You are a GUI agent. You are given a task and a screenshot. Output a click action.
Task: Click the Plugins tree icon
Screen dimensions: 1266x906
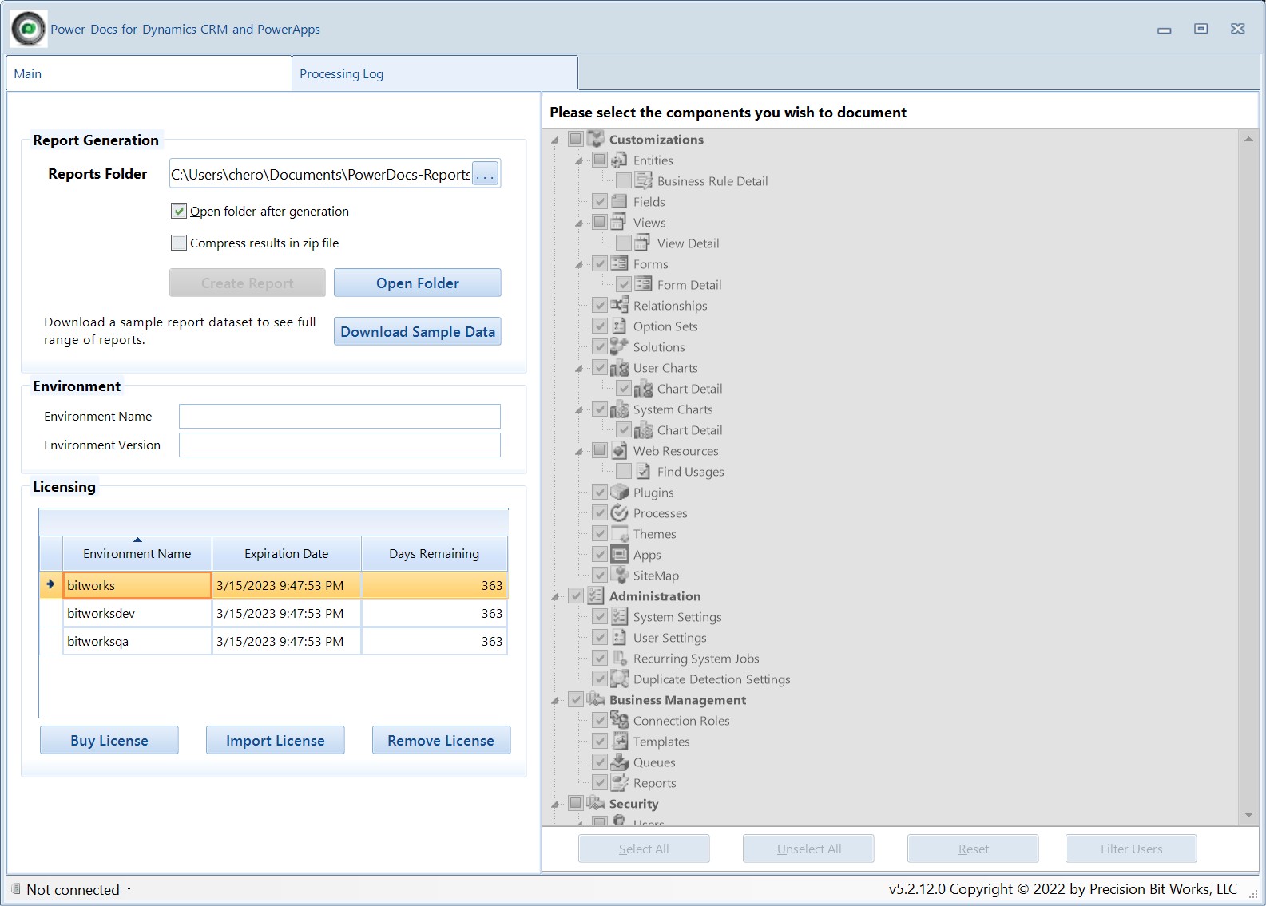pyautogui.click(x=619, y=493)
